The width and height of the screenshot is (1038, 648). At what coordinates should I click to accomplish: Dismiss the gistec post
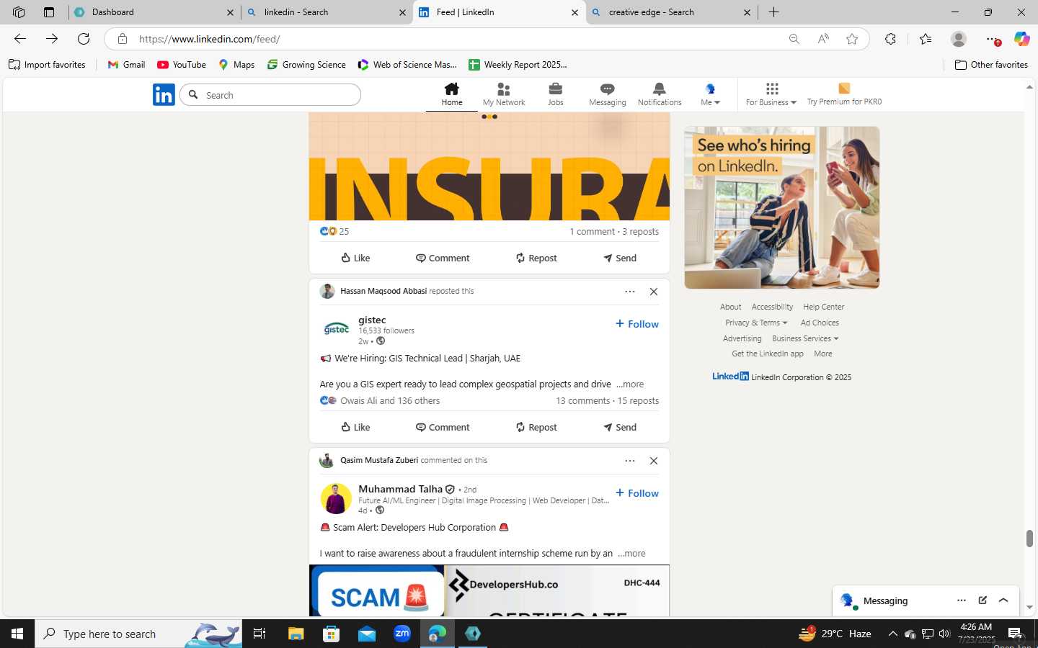[654, 292]
